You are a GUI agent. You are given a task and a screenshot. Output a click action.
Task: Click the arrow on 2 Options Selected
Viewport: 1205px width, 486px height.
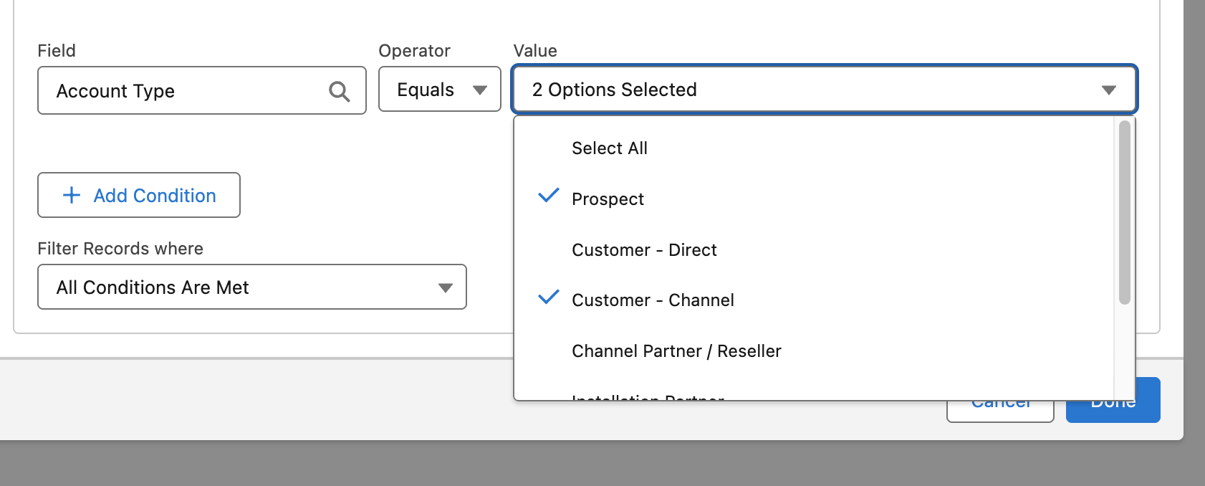[1108, 90]
